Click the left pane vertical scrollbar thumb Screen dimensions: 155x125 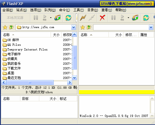[75, 57]
